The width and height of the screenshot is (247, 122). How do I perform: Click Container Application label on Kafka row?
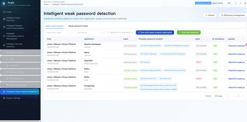click(x=130, y=70)
